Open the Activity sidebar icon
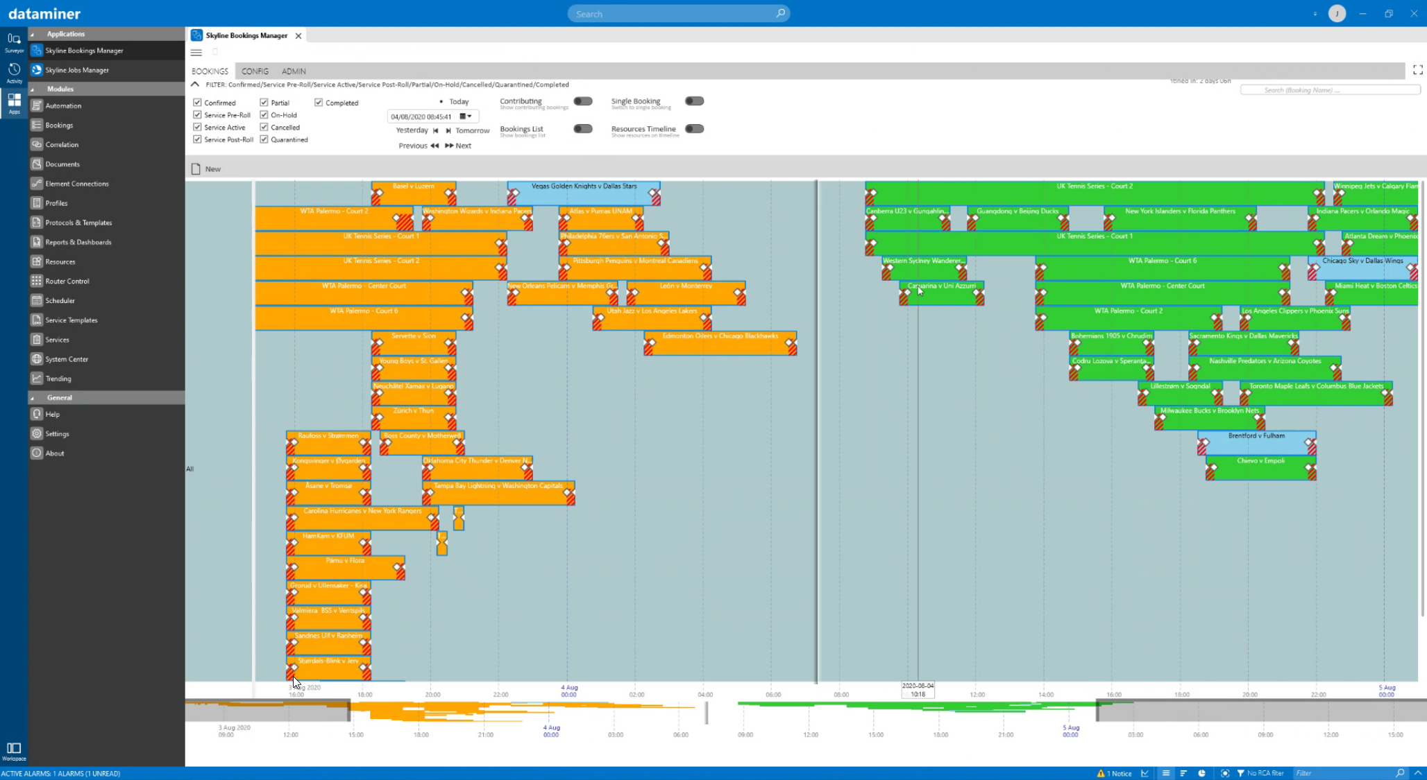The height and width of the screenshot is (780, 1427). [14, 73]
